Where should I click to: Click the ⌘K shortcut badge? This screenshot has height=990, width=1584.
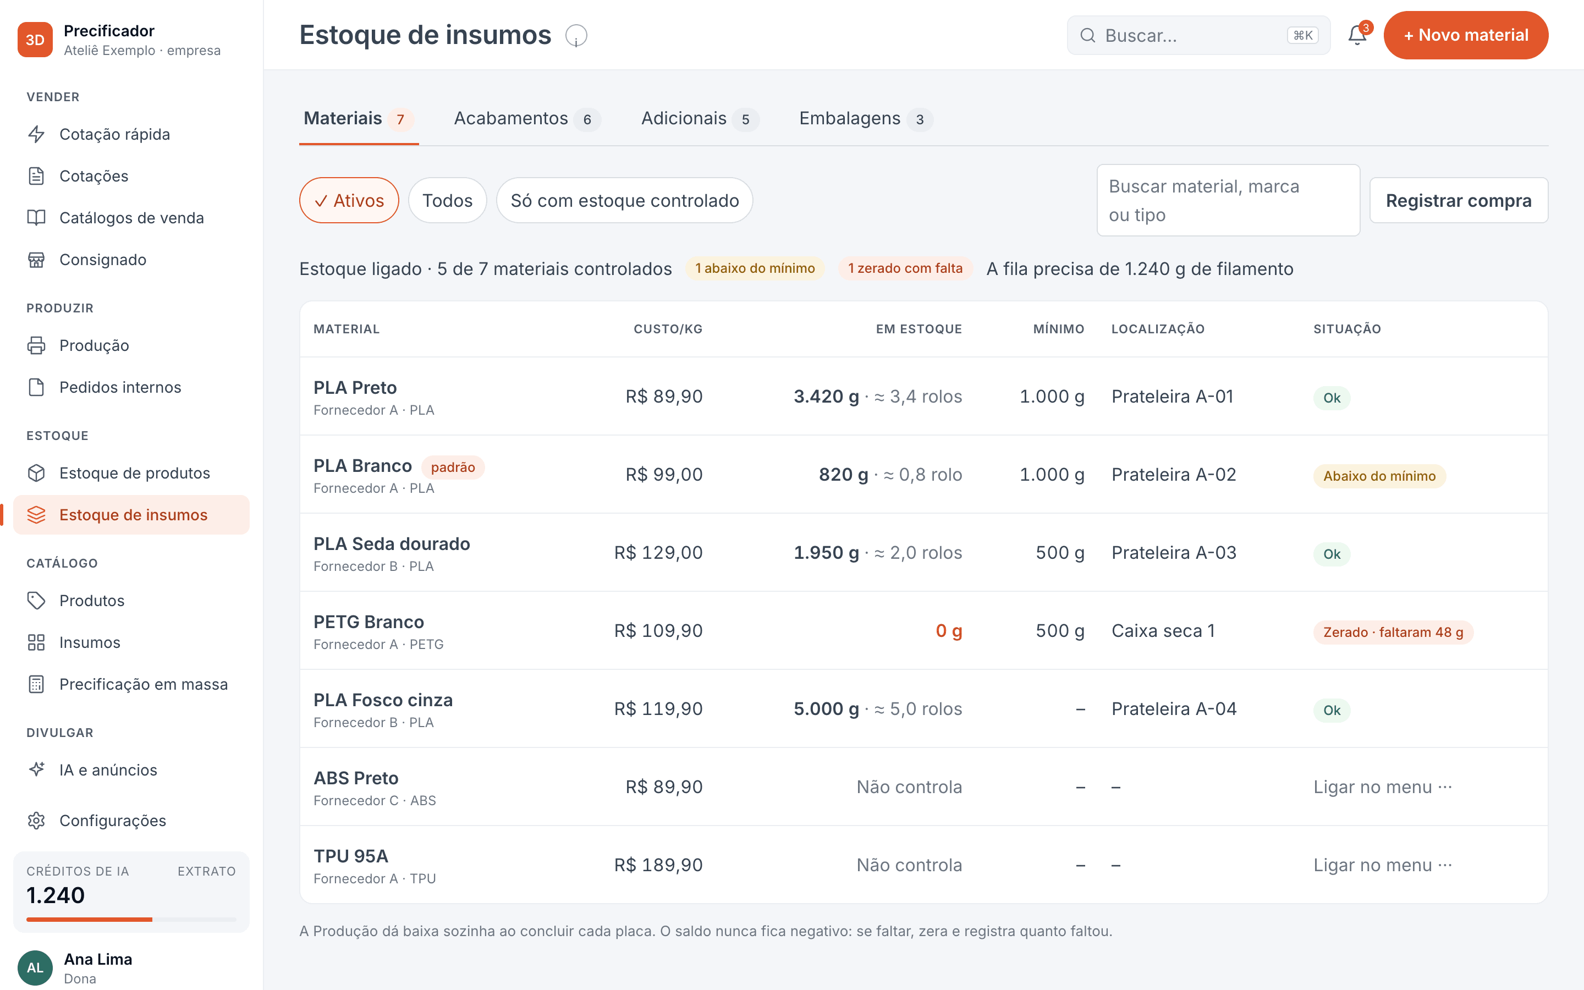pos(1302,35)
